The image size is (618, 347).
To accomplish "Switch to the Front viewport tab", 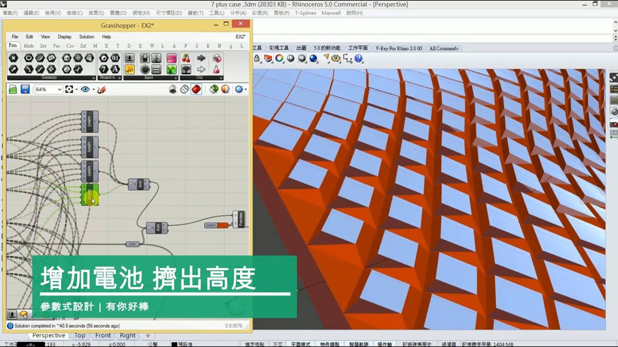I will tap(103, 335).
